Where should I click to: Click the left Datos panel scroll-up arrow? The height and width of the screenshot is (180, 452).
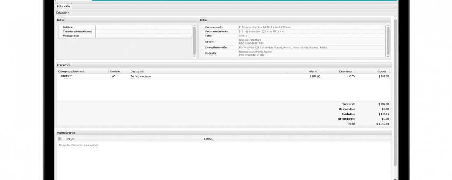coord(195,26)
